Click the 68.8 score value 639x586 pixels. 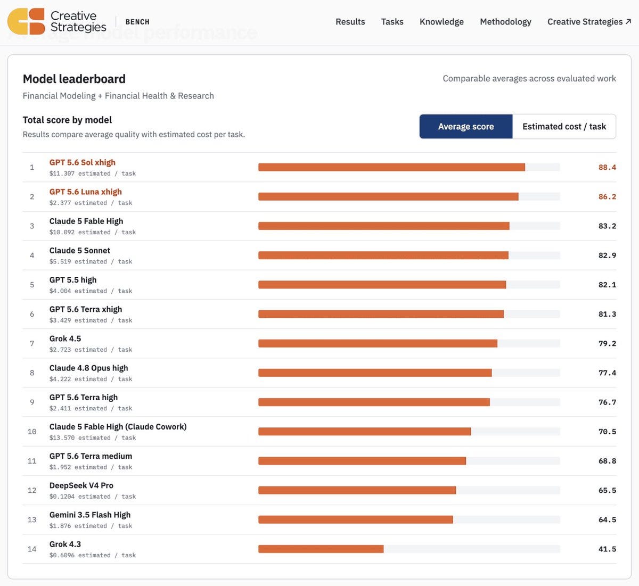(x=607, y=461)
